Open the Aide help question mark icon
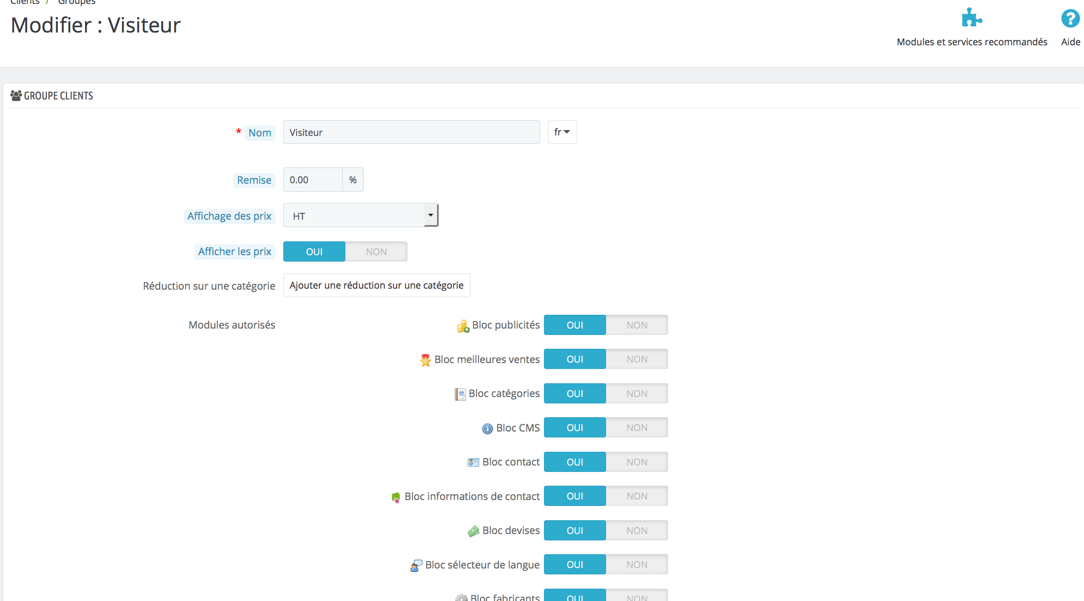 point(1070,19)
